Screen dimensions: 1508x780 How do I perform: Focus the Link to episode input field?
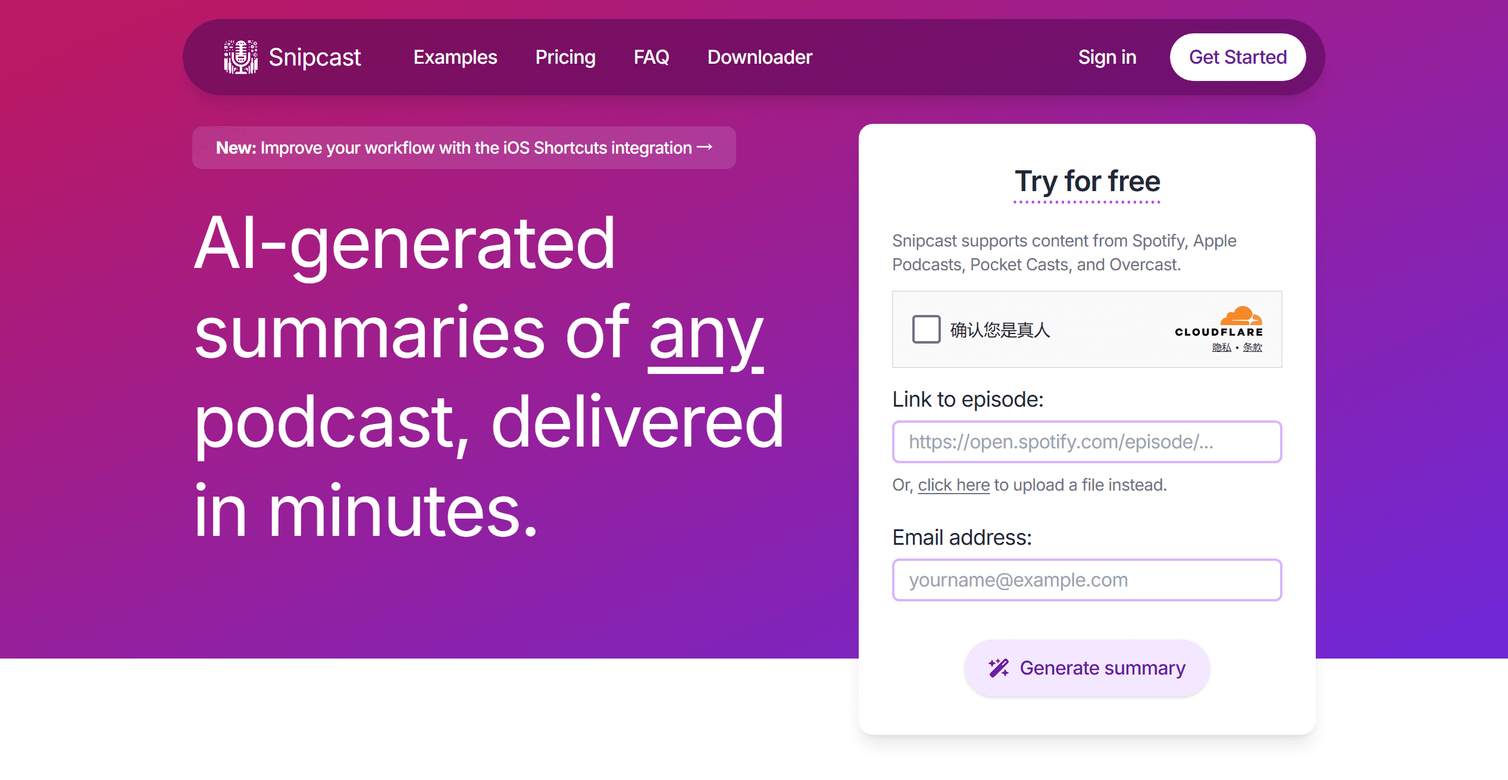click(x=1087, y=442)
